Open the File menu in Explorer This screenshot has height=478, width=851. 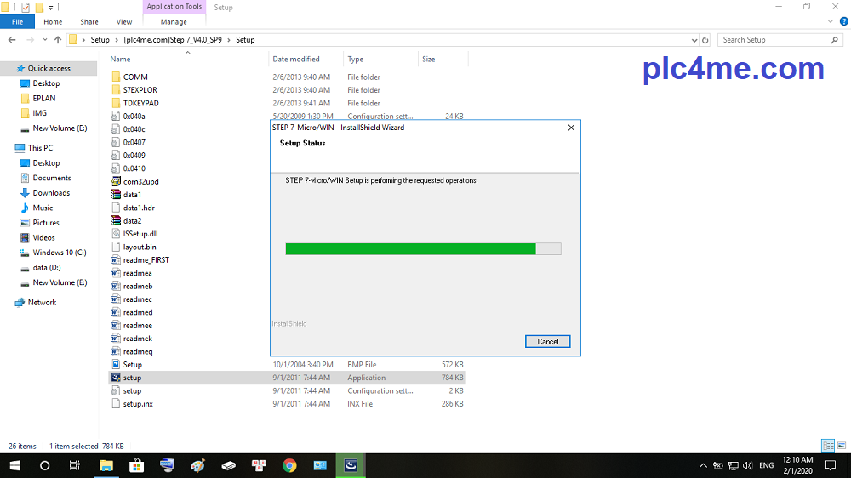click(x=17, y=22)
